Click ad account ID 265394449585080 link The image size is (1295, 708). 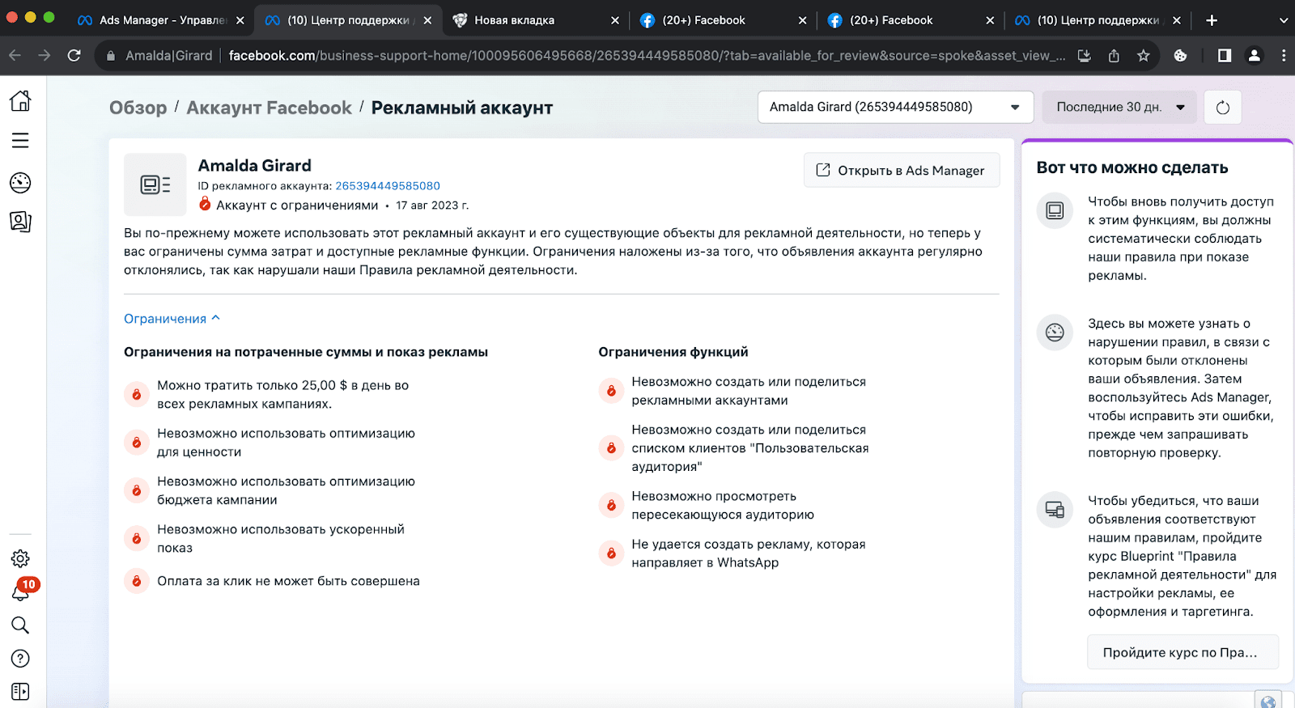coord(388,186)
